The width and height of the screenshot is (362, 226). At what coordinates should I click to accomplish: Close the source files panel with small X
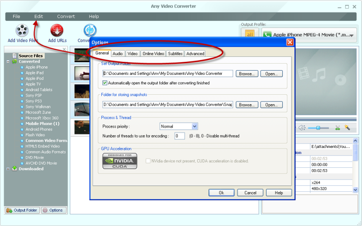point(64,49)
